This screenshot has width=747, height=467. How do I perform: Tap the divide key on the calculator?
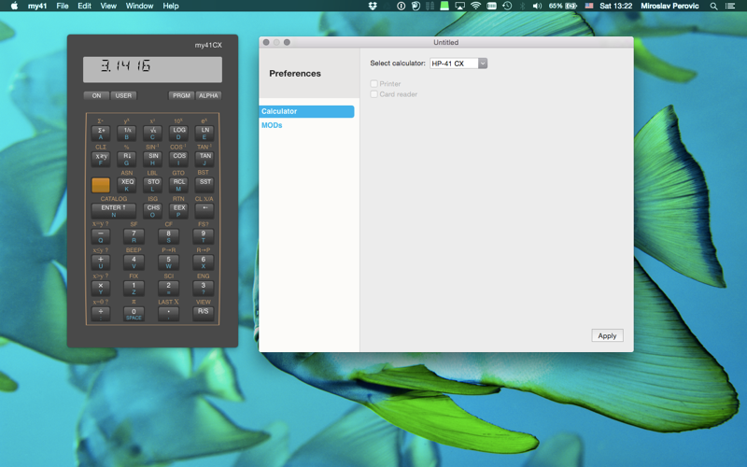(x=101, y=314)
